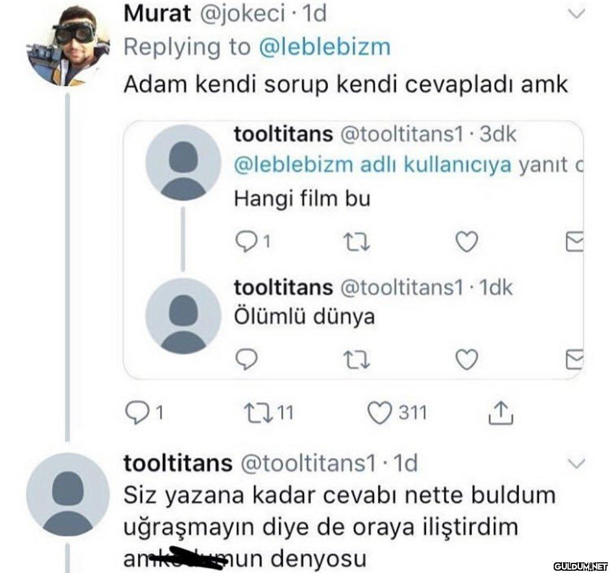Like the quoted "Ölümlü dünya" tweet

467,357
